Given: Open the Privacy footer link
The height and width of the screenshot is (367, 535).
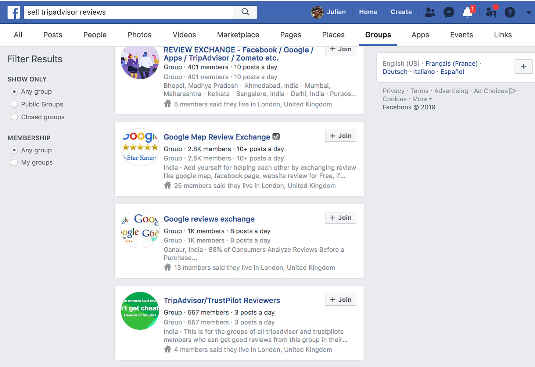Looking at the screenshot, I should tap(394, 91).
